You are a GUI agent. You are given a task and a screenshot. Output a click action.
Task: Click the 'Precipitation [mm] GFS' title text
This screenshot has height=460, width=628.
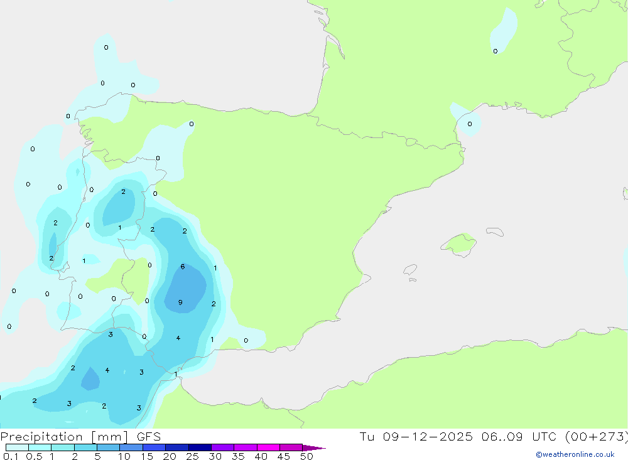80,437
